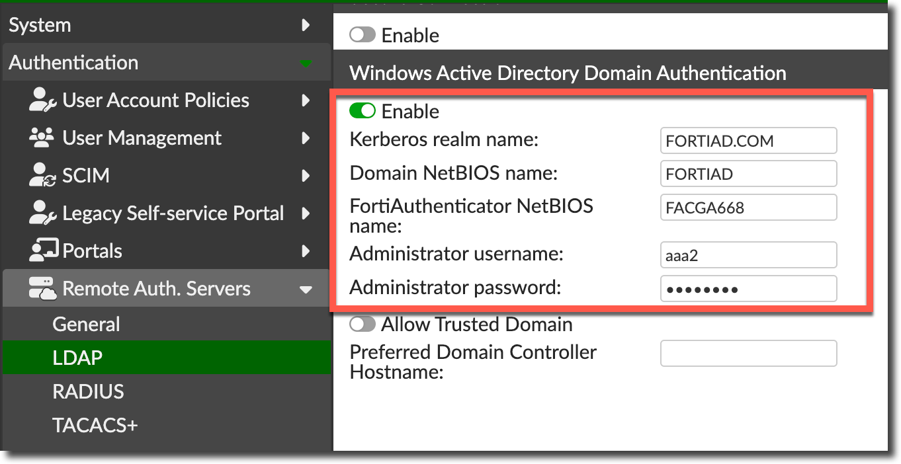The width and height of the screenshot is (901, 464).
Task: Open the TACACS+ servers page
Action: pyautogui.click(x=165, y=425)
